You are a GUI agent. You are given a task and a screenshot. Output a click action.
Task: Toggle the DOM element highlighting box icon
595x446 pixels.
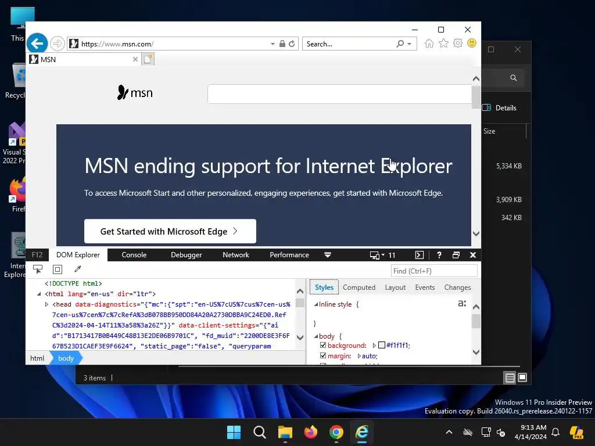click(x=58, y=269)
